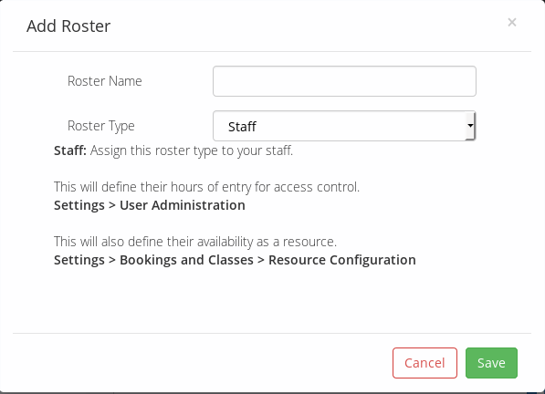Focus the Roster Name text field
This screenshot has width=545, height=394.
344,81
